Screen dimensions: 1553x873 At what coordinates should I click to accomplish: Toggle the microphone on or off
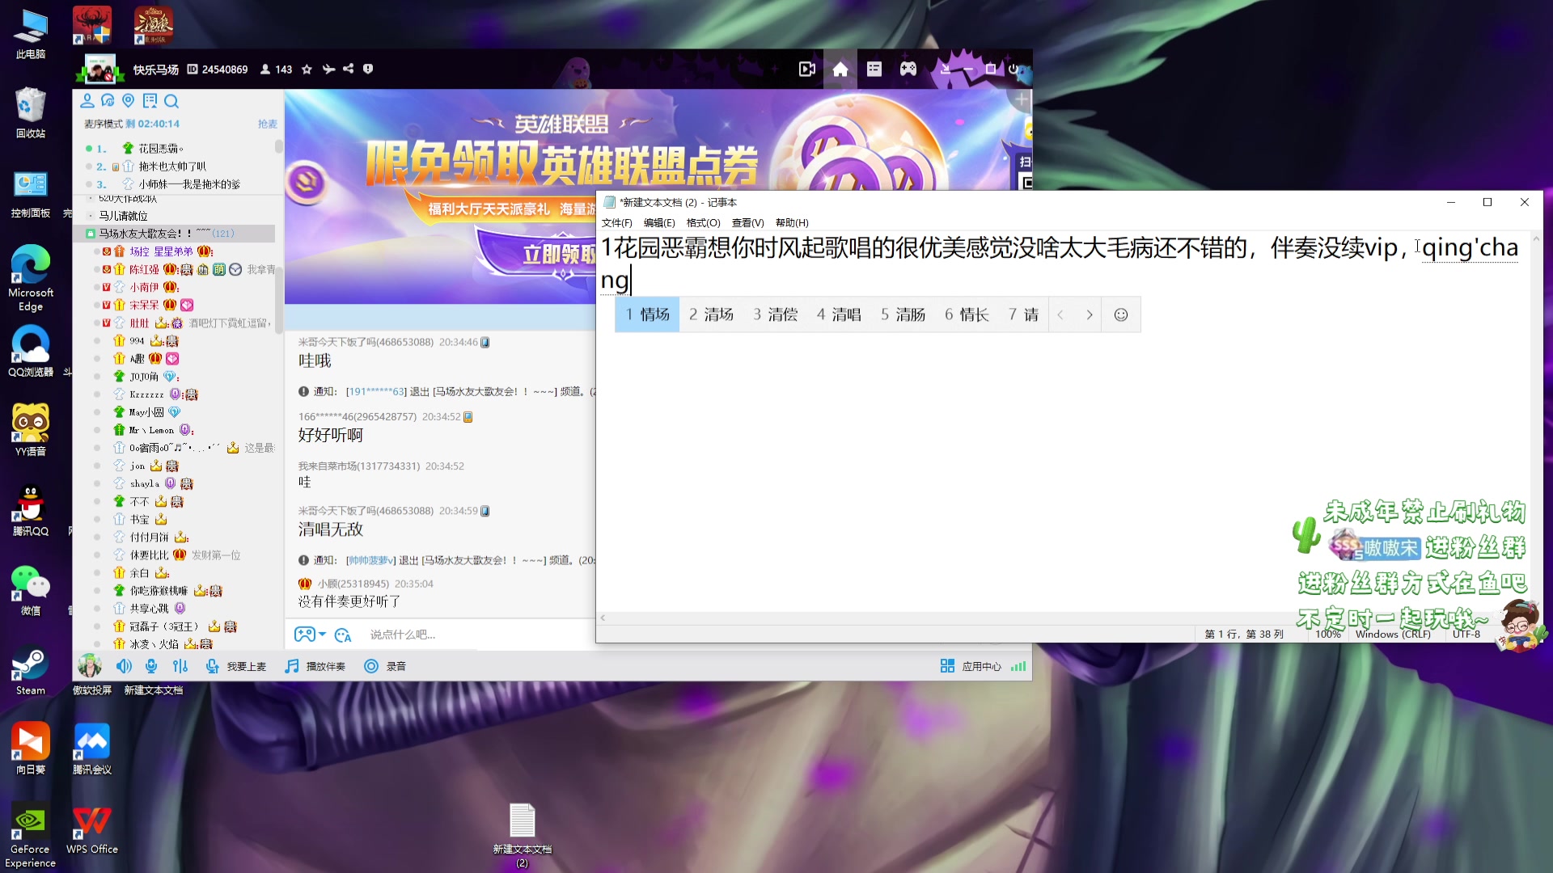click(x=151, y=666)
